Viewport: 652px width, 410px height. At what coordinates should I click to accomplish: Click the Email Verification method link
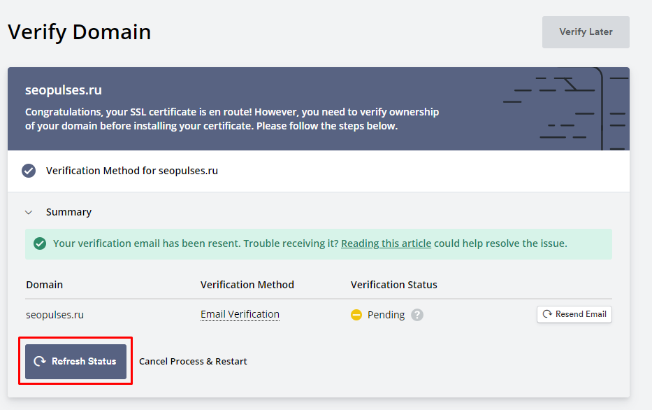pos(240,314)
